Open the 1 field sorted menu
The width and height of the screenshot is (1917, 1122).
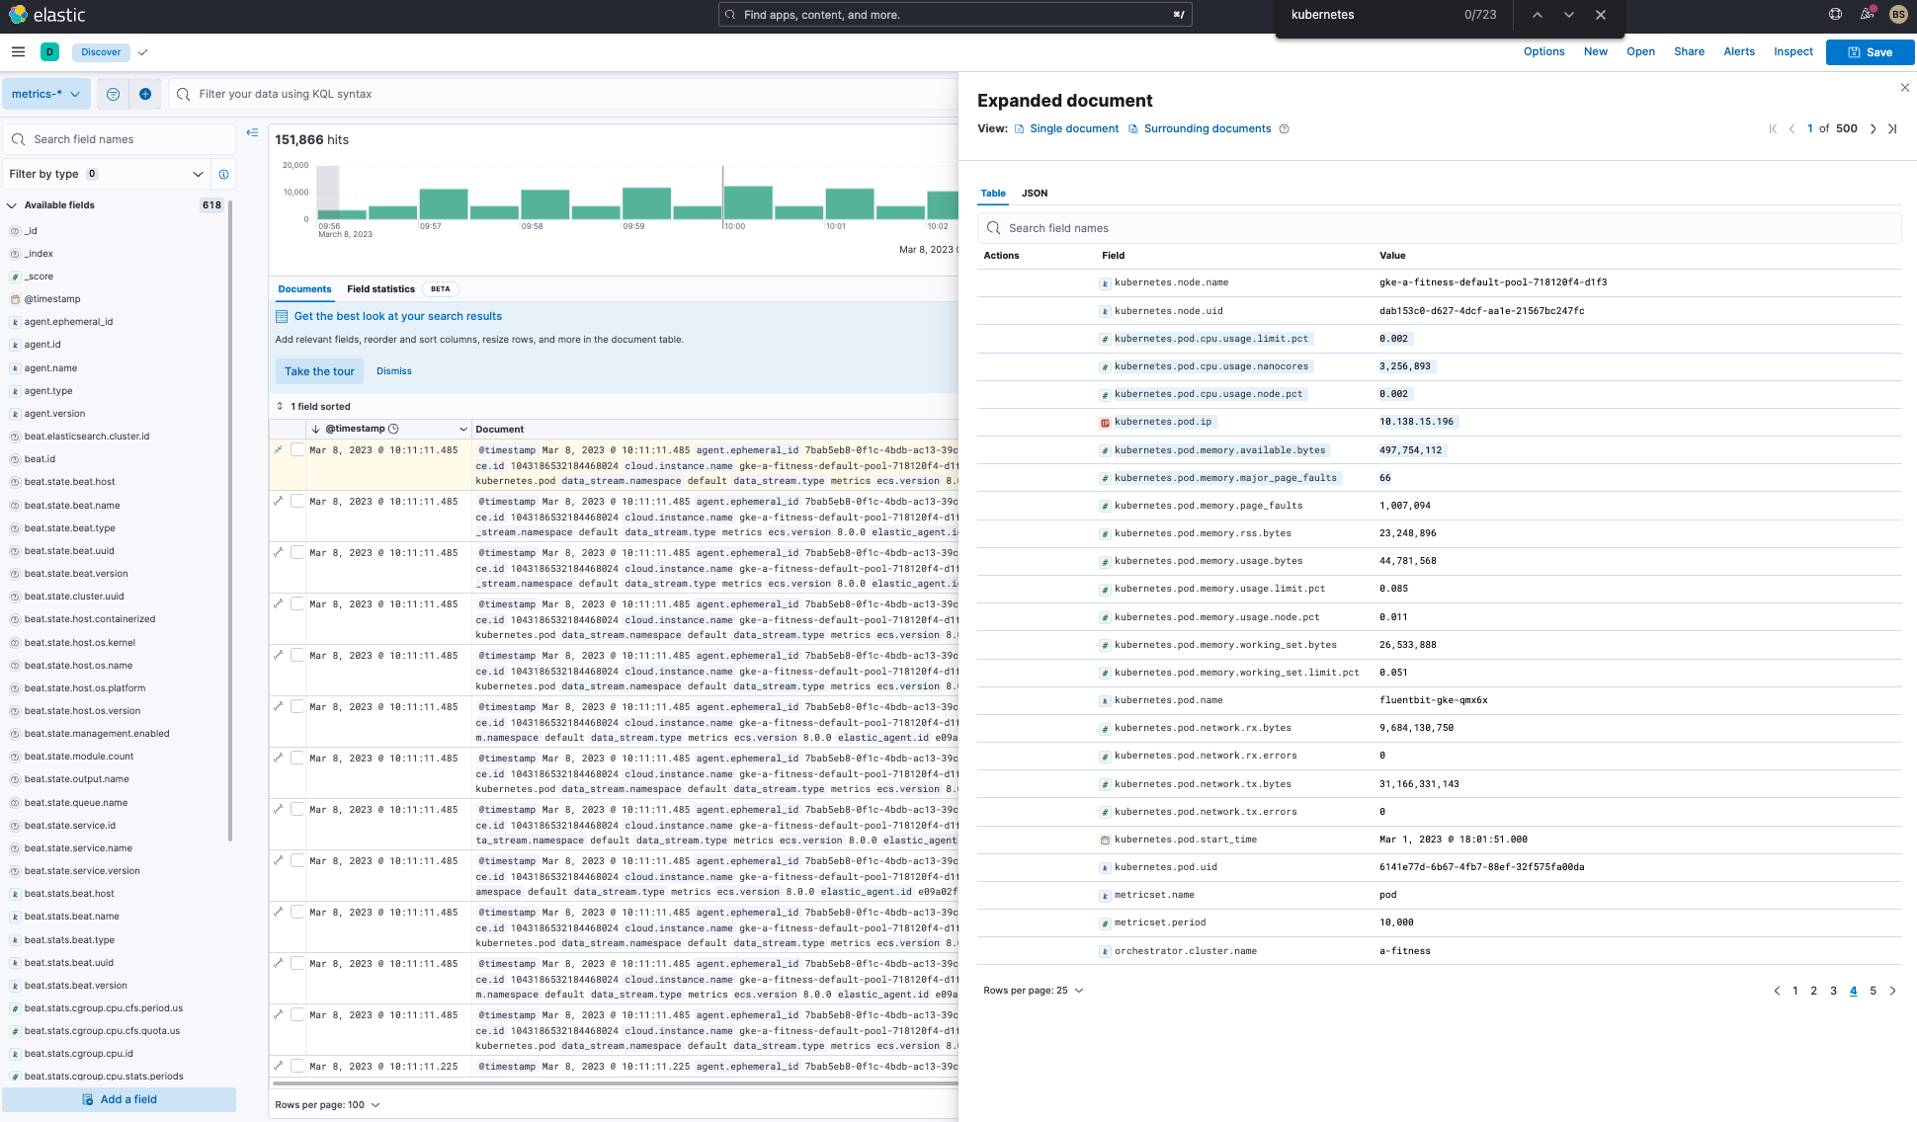pos(313,406)
